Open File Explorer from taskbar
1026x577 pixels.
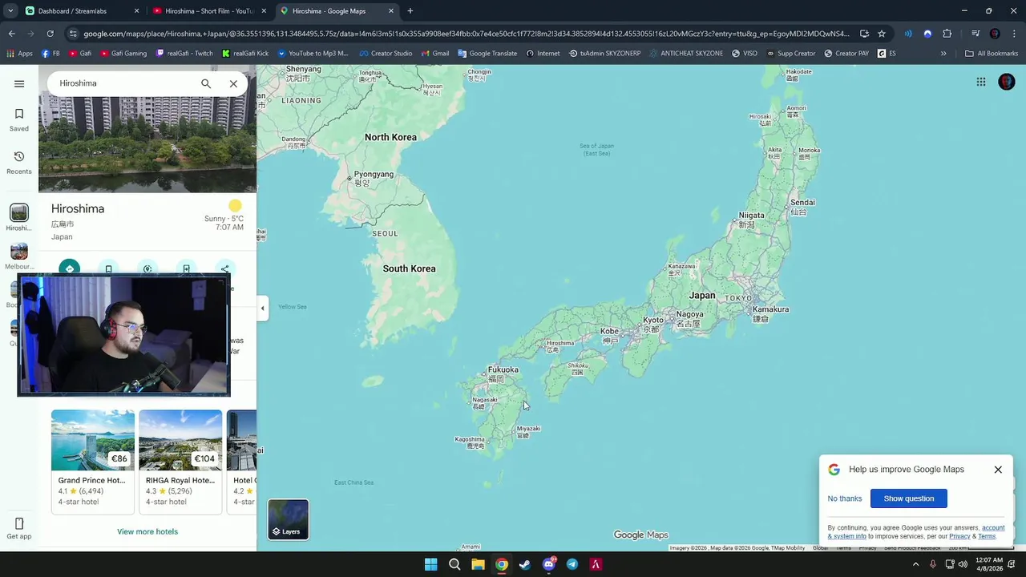coord(478,564)
